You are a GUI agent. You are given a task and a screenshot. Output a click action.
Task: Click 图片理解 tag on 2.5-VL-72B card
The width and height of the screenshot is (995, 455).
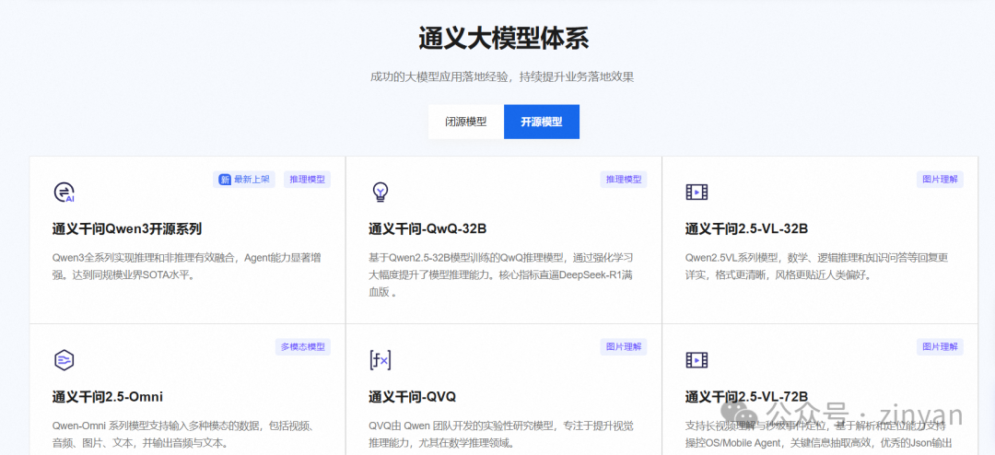click(940, 347)
